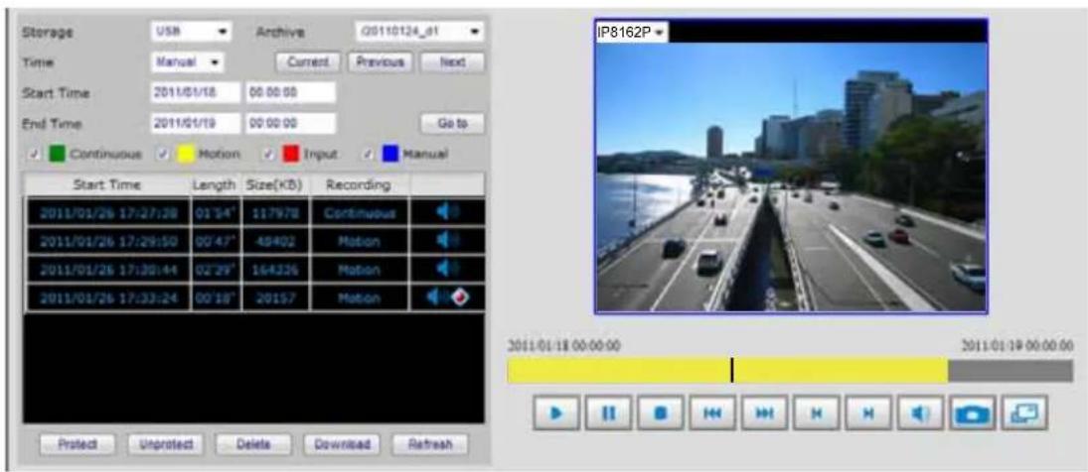The height and width of the screenshot is (472, 1088).
Task: Open the Storage dropdown showing USB
Action: pos(192,33)
